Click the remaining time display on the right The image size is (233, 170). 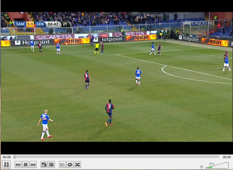pos(226,157)
